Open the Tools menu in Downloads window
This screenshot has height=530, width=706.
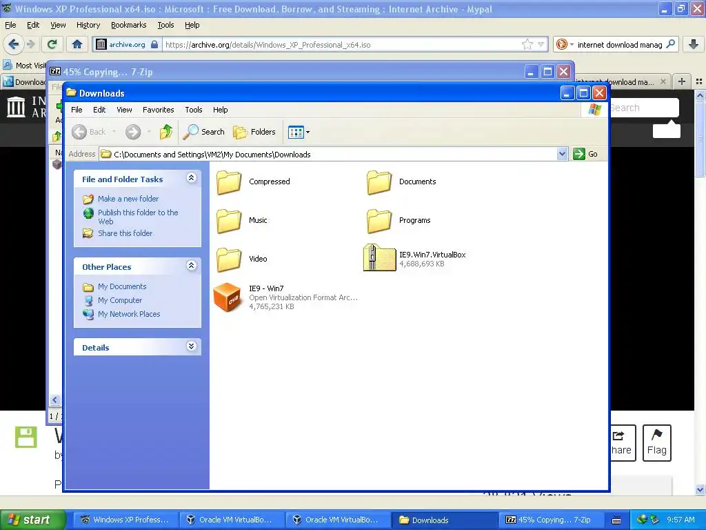[194, 110]
